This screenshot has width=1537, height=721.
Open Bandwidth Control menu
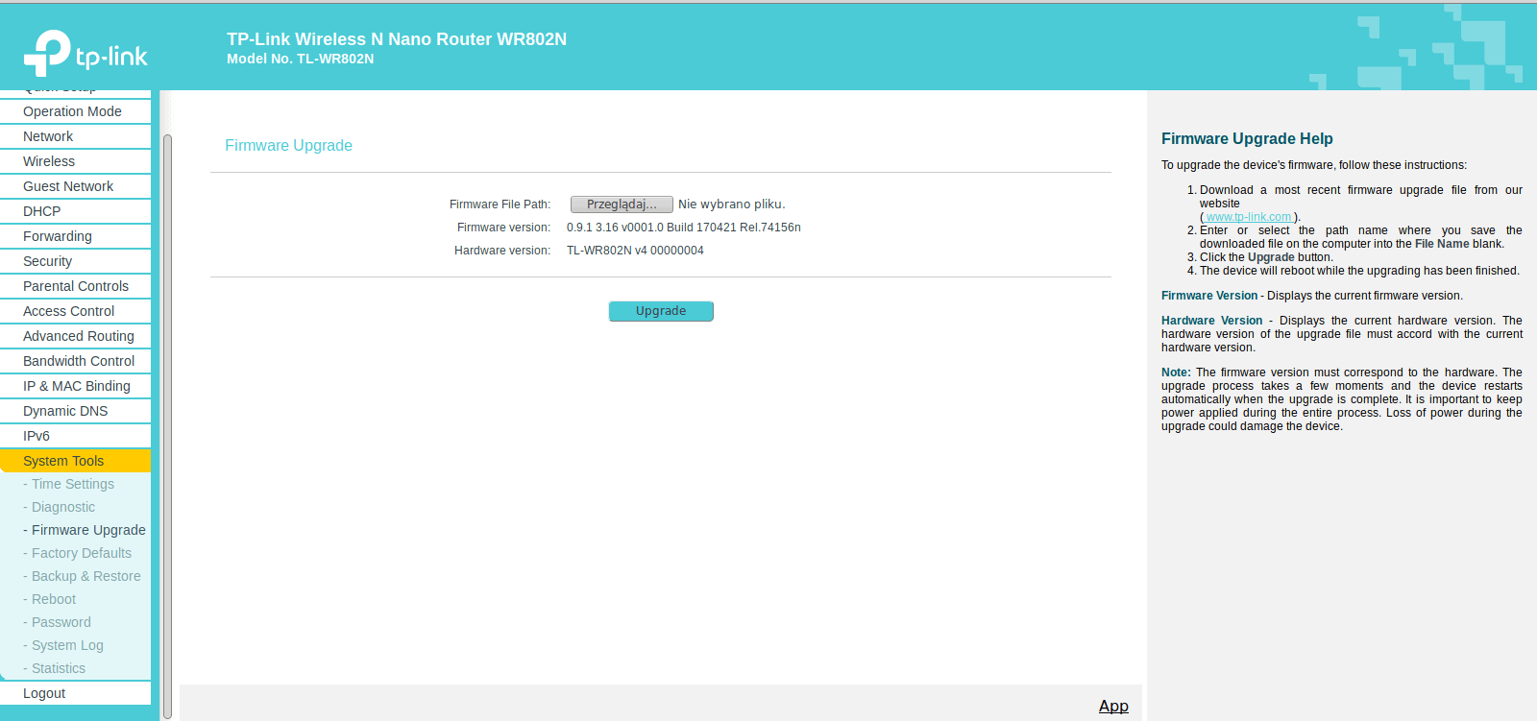[75, 361]
